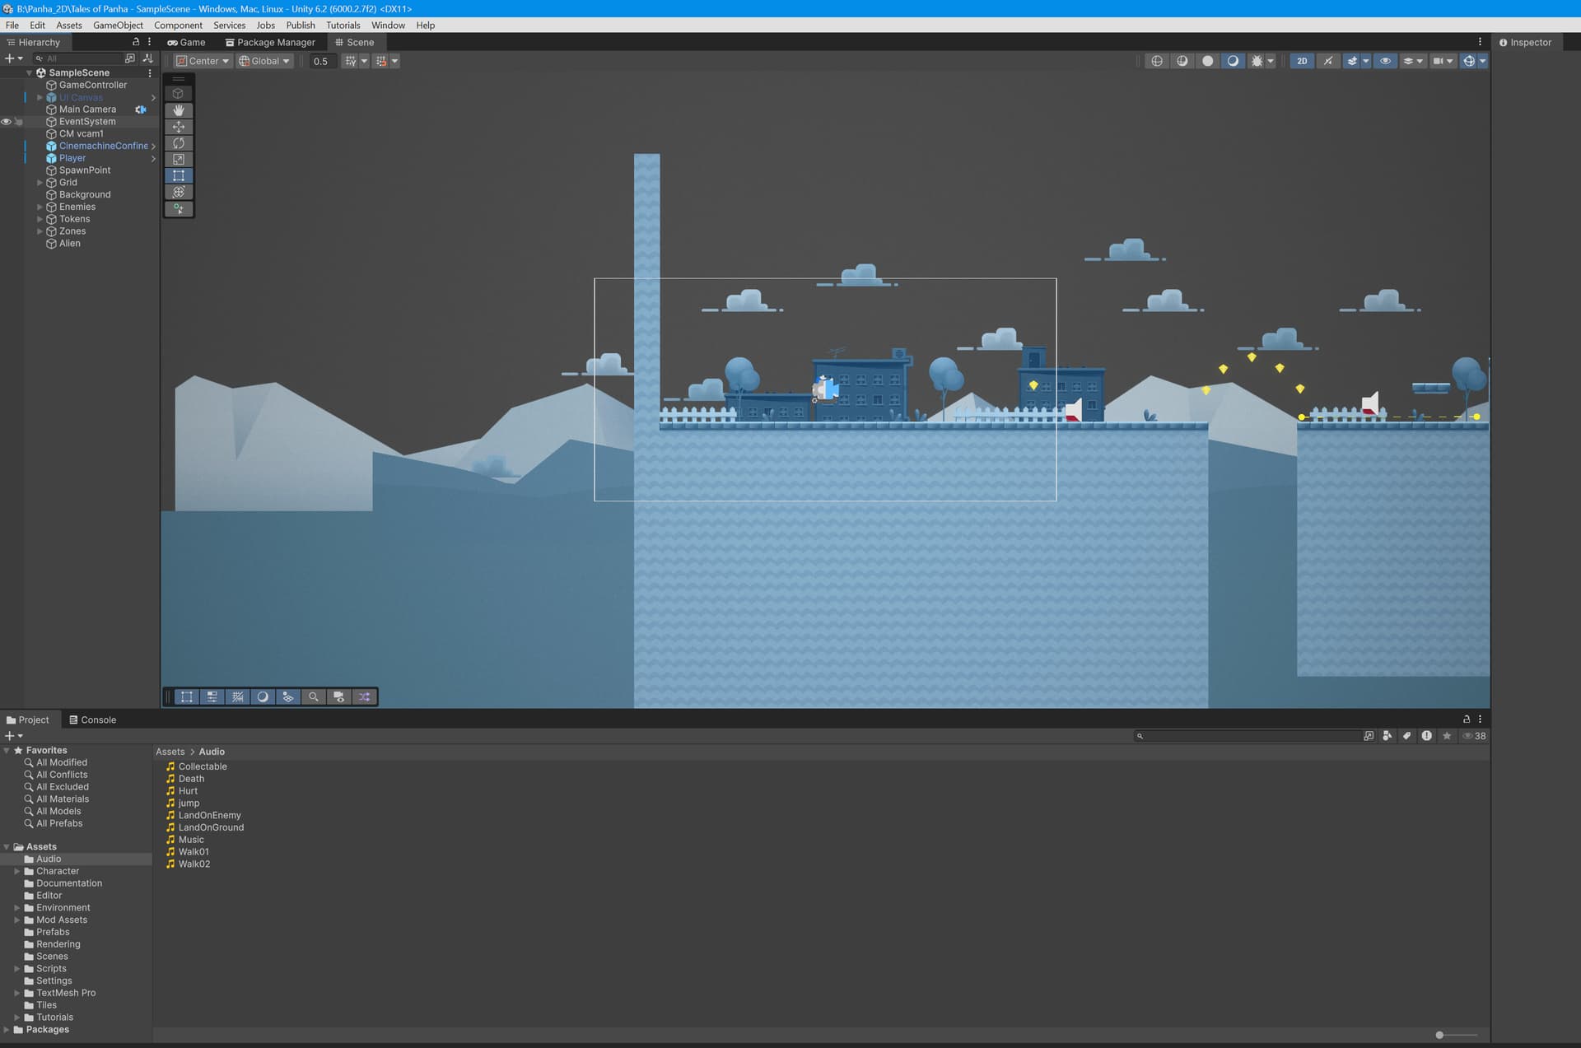This screenshot has height=1048, width=1581.
Task: Select the Scale tool
Action: 179,160
